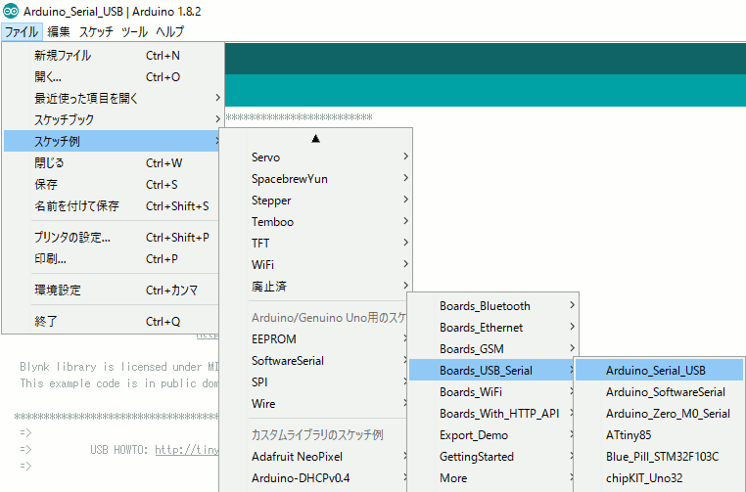This screenshot has width=746, height=492.
Task: Open the SPI examples submenu
Action: tap(314, 381)
